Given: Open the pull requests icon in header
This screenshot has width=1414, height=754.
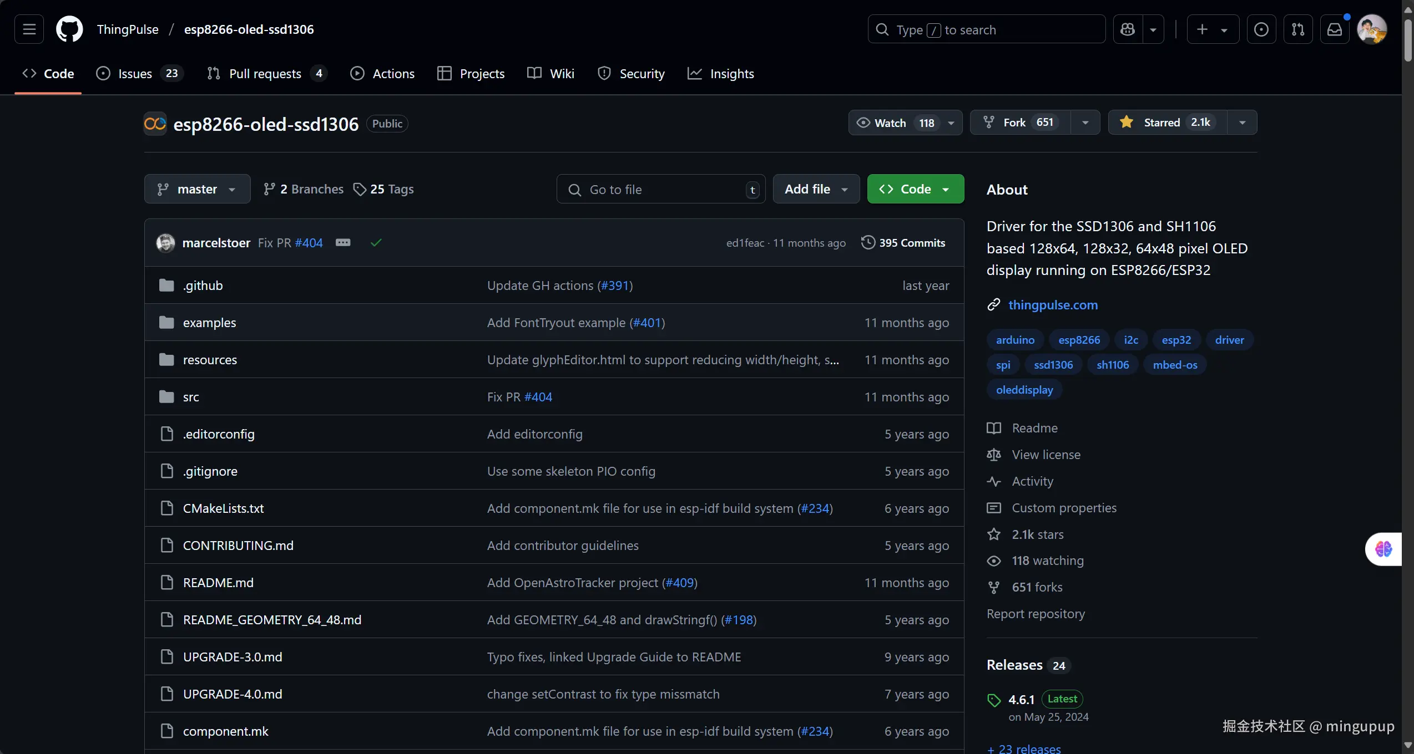Looking at the screenshot, I should [x=1298, y=29].
